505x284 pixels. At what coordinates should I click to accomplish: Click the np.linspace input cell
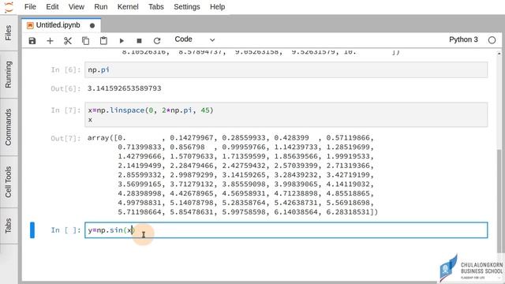(x=286, y=114)
